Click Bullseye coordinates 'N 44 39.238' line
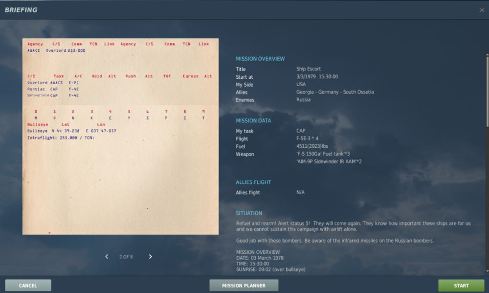 pyautogui.click(x=72, y=131)
